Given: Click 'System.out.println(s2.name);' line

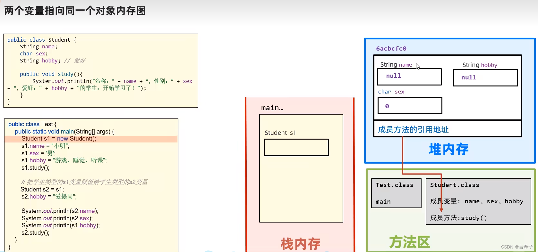Looking at the screenshot, I should click(x=60, y=211).
